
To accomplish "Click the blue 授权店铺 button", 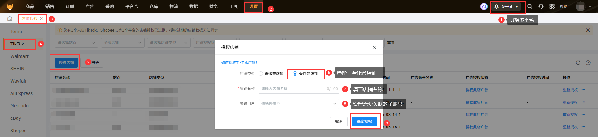I will click(x=66, y=63).
